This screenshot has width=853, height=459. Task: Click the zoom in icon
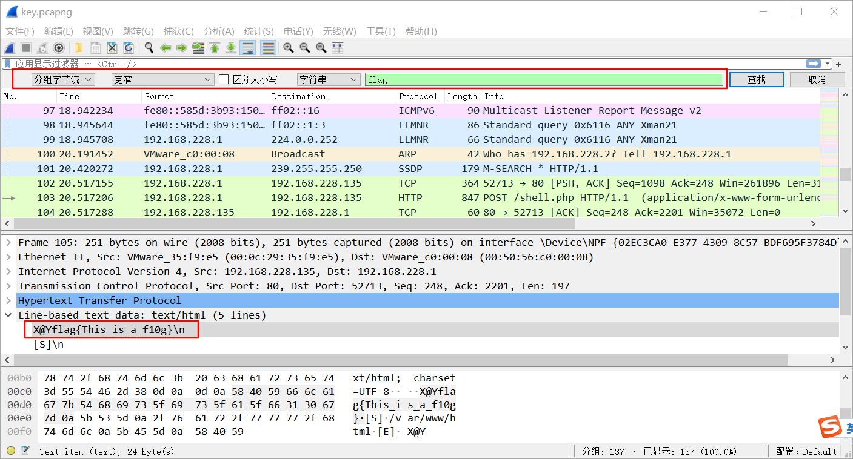click(289, 48)
